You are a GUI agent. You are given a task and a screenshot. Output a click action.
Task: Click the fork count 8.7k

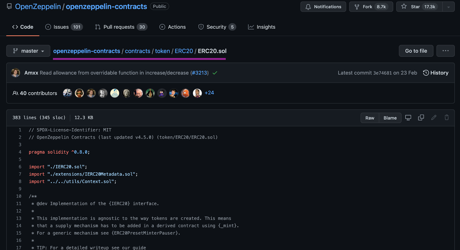[x=382, y=7]
